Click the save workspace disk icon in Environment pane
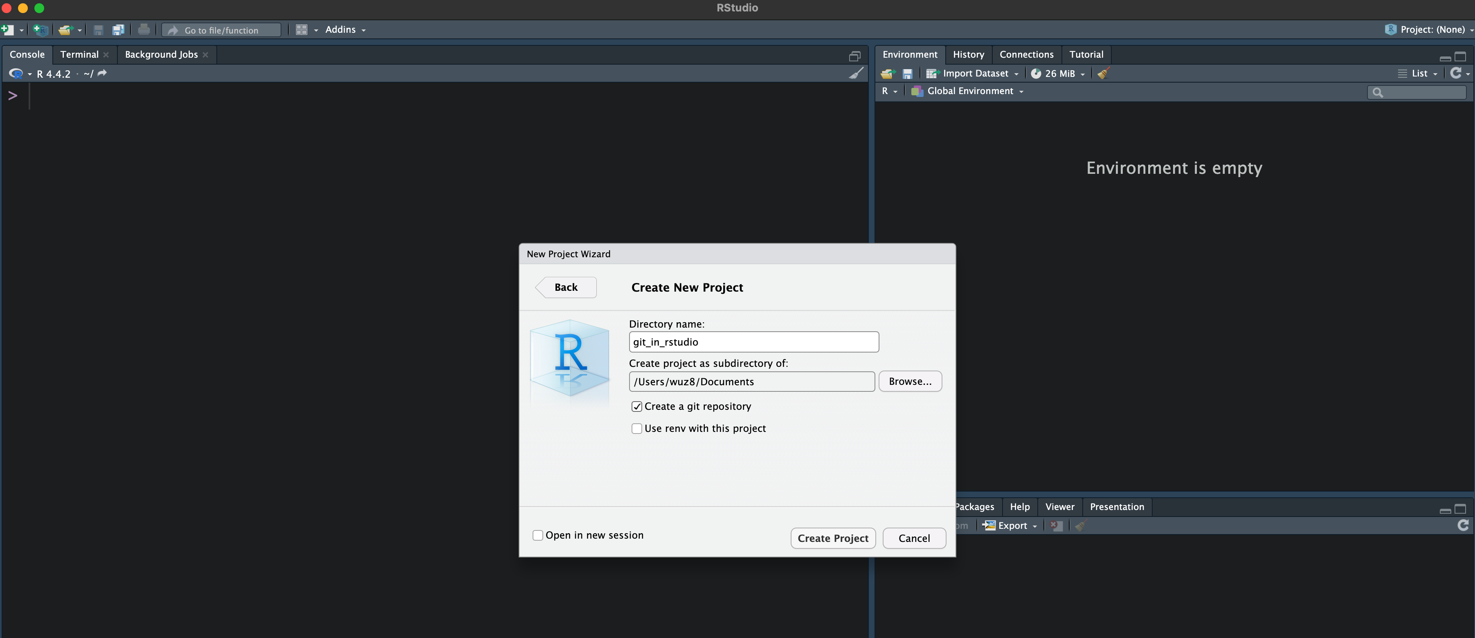1475x638 pixels. 907,73
